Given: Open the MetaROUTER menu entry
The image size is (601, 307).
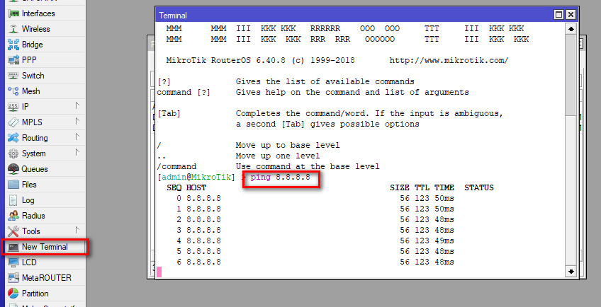Looking at the screenshot, I should 46,278.
